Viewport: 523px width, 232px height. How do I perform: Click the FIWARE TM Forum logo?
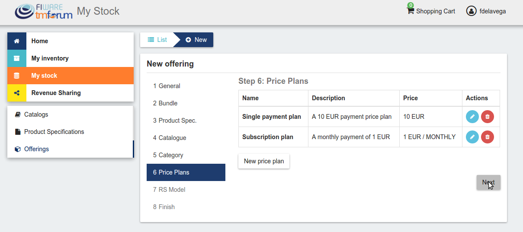(43, 12)
